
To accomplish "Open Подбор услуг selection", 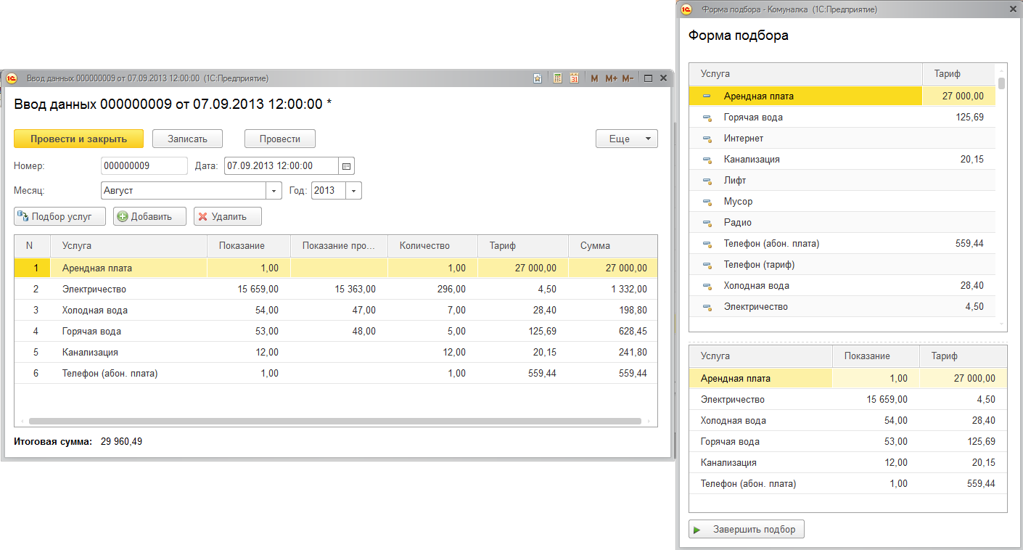I will (x=59, y=216).
